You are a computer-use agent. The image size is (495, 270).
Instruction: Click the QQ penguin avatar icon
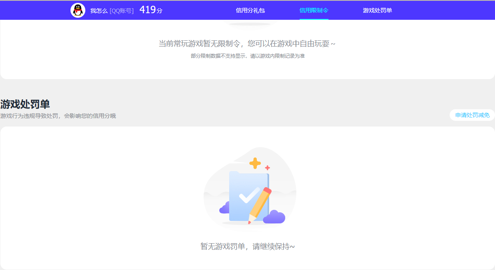pos(78,10)
